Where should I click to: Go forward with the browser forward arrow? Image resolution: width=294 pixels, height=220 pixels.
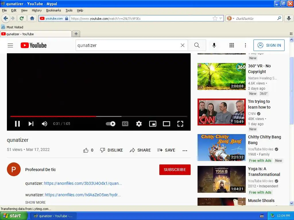tap(13, 18)
